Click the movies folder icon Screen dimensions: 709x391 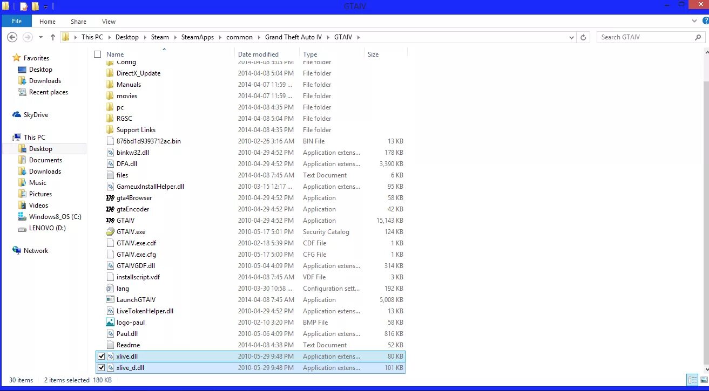111,96
